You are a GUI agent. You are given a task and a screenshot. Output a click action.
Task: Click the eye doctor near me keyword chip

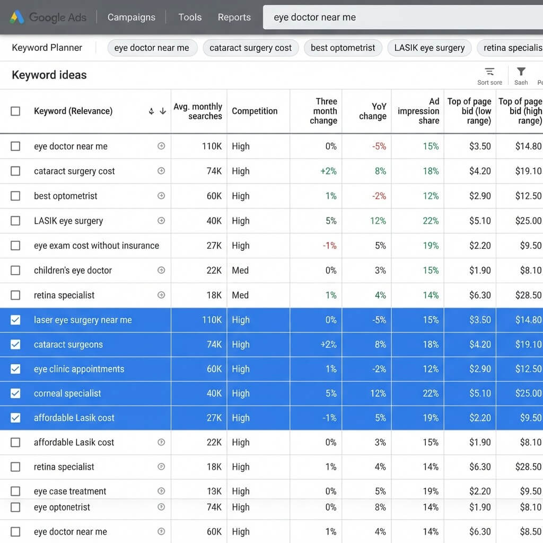(x=152, y=48)
